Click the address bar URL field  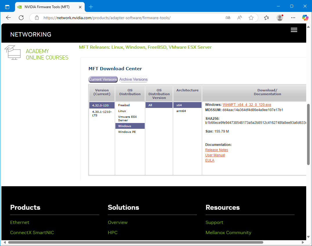coord(130,18)
